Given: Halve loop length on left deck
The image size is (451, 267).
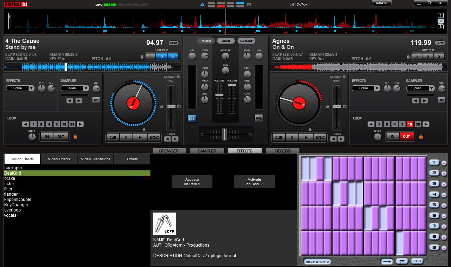Looking at the screenshot, I should tap(25, 124).
